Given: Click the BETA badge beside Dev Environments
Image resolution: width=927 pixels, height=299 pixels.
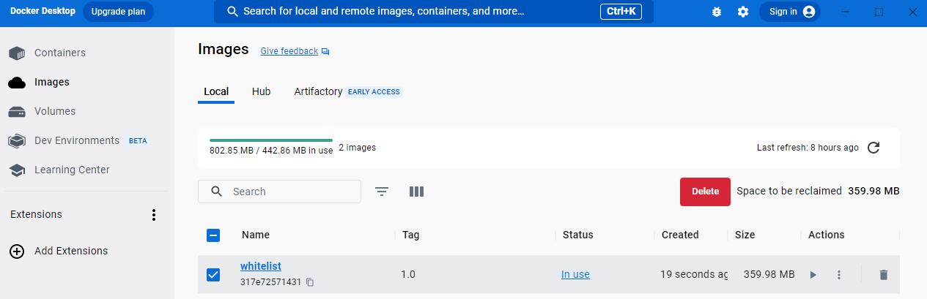Looking at the screenshot, I should [138, 141].
